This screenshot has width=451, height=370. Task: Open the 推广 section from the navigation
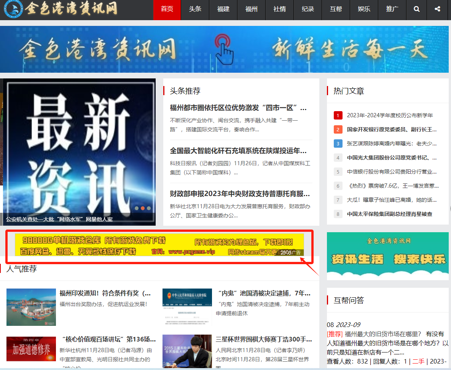[x=392, y=10]
